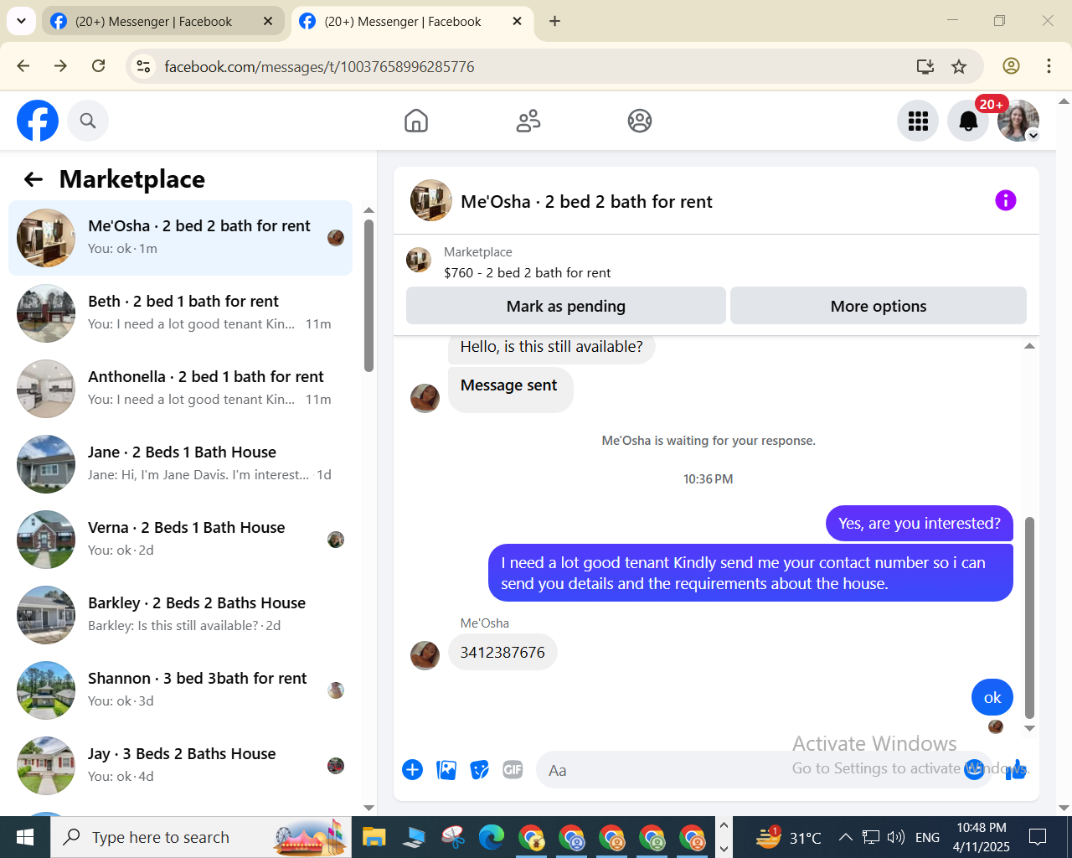Open Jane 2 Beds 1 Bath House conversation

pos(180,464)
